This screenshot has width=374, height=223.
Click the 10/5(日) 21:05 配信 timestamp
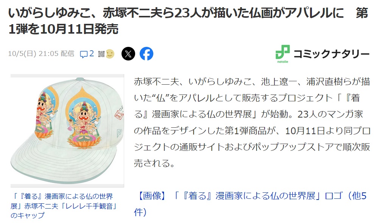41,54
